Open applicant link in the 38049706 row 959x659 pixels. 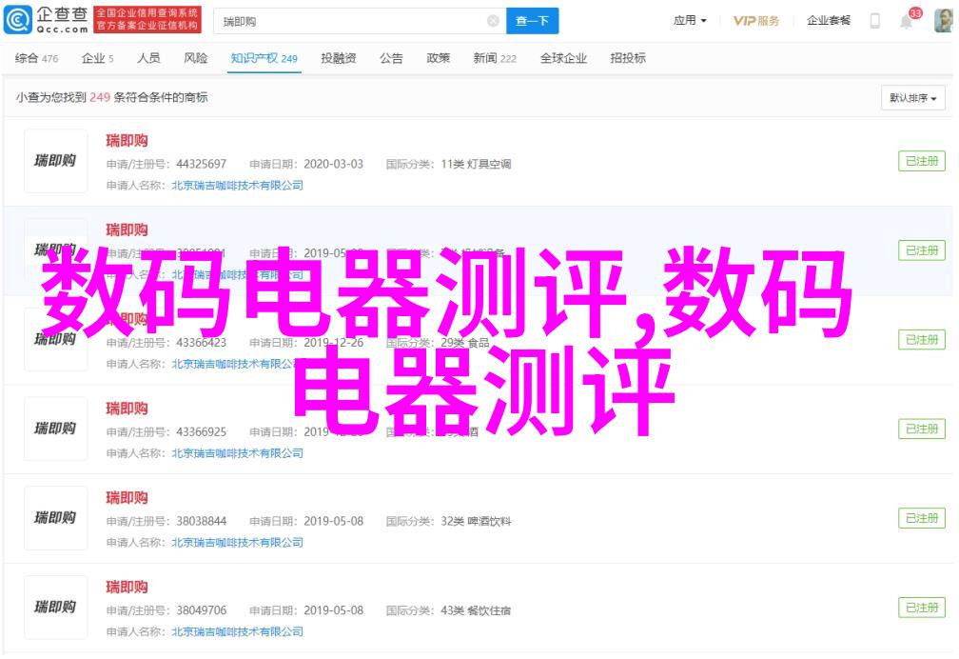click(237, 632)
